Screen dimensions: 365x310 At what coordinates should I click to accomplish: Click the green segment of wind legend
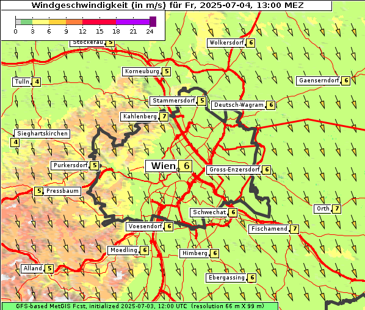coord(26,22)
